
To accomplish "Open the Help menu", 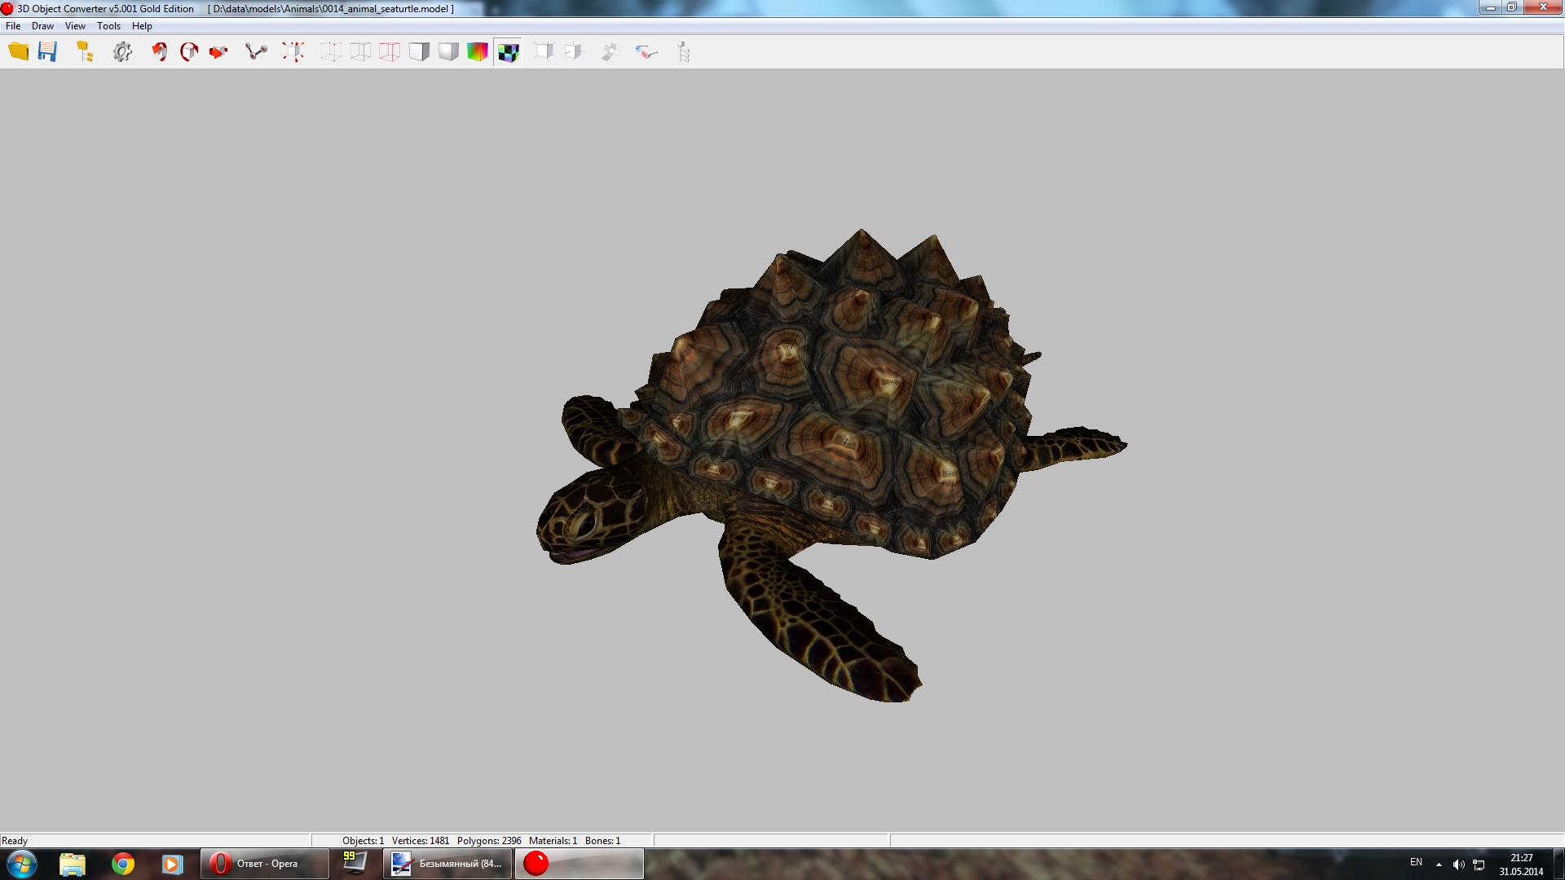I will [x=142, y=26].
